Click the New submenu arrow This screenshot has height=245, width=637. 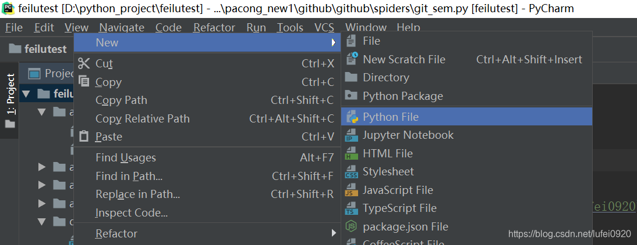pyautogui.click(x=334, y=42)
